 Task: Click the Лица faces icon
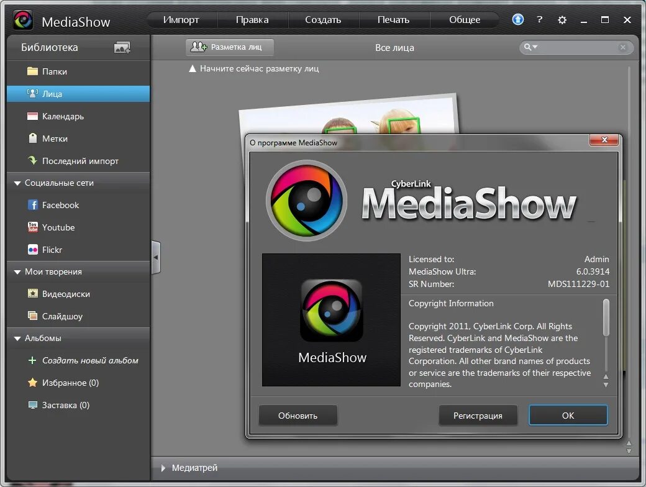click(32, 94)
